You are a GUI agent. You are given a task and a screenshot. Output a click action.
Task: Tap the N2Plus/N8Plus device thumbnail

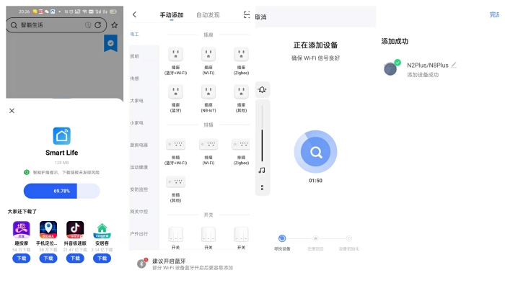391,68
